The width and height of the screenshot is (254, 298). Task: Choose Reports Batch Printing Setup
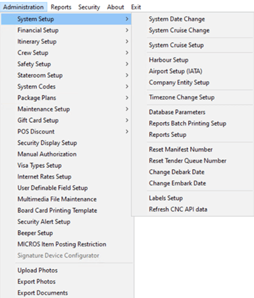[193, 123]
